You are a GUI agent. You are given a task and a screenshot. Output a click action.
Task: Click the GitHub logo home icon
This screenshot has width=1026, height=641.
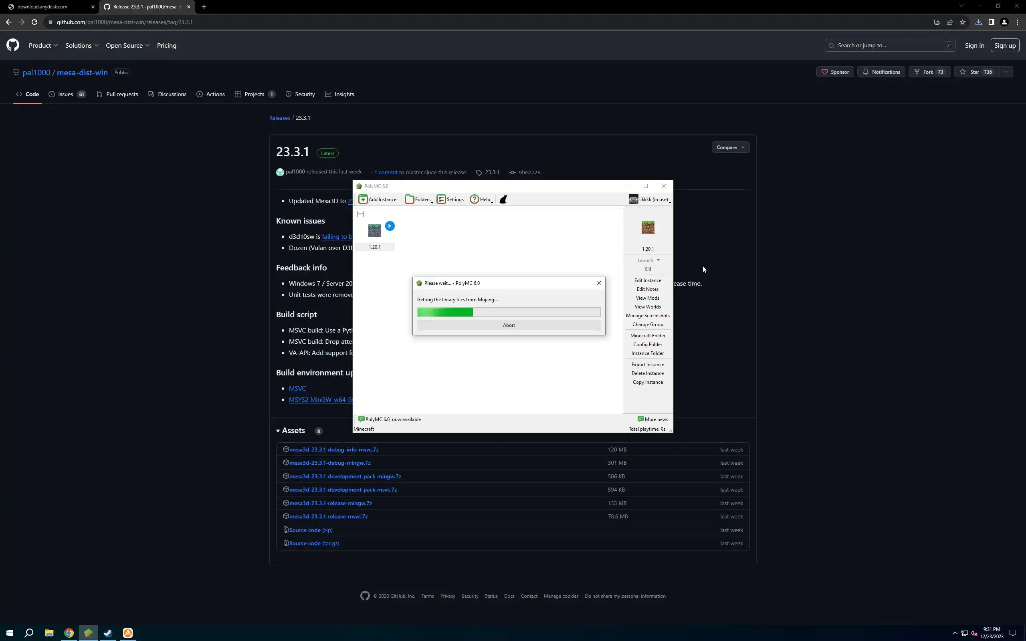(13, 45)
